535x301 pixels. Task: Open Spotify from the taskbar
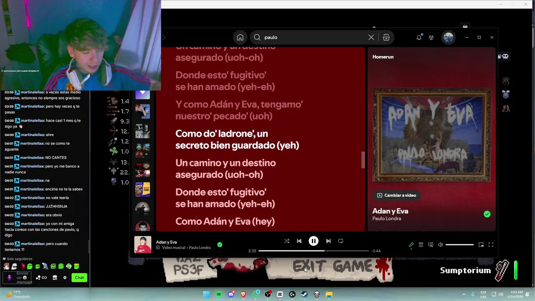coord(219,294)
